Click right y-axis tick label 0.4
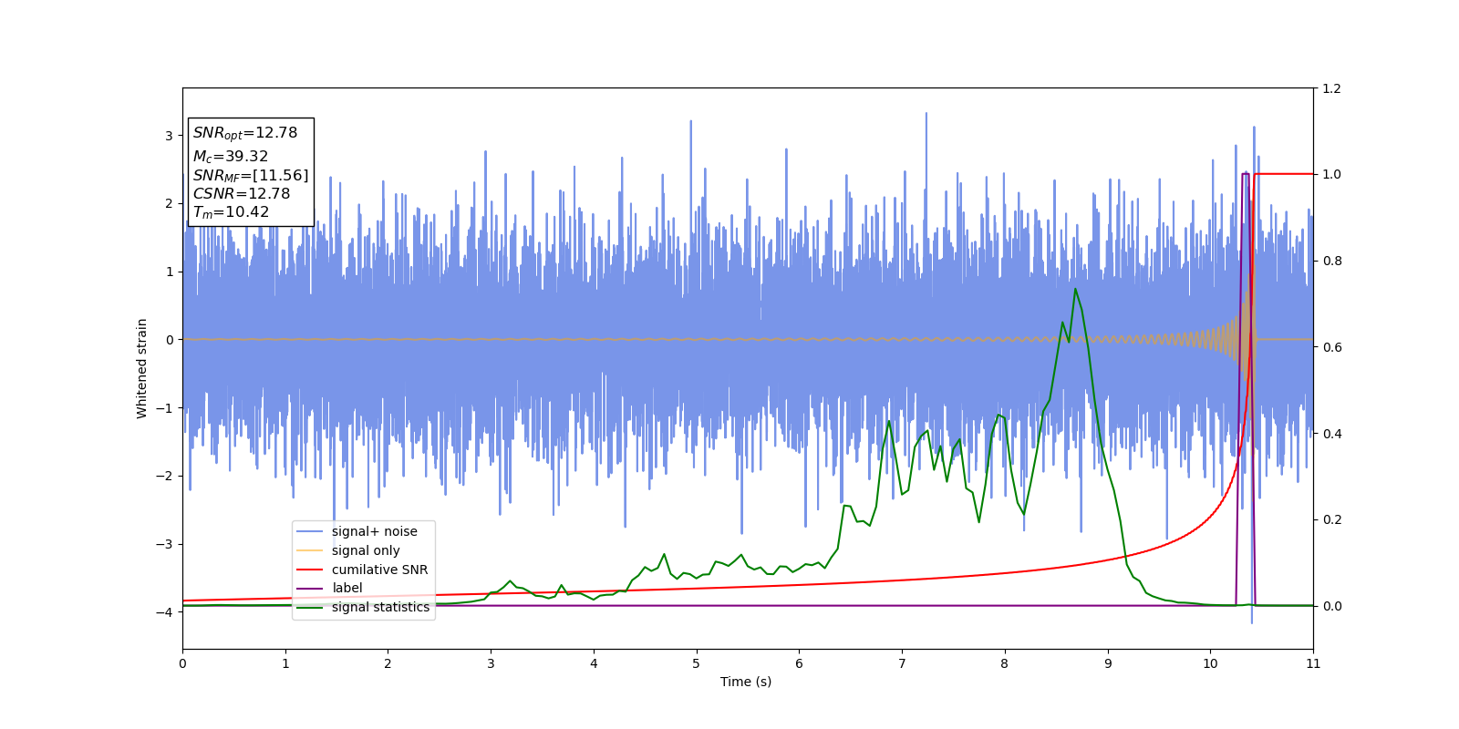 1332,434
